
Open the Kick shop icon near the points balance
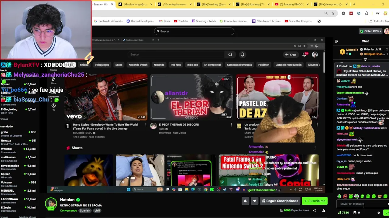point(355,213)
